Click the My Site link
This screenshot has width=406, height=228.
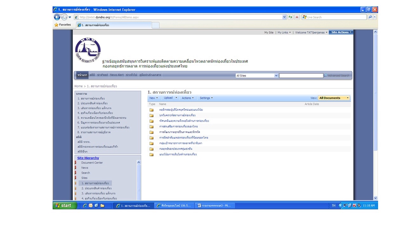point(269,33)
